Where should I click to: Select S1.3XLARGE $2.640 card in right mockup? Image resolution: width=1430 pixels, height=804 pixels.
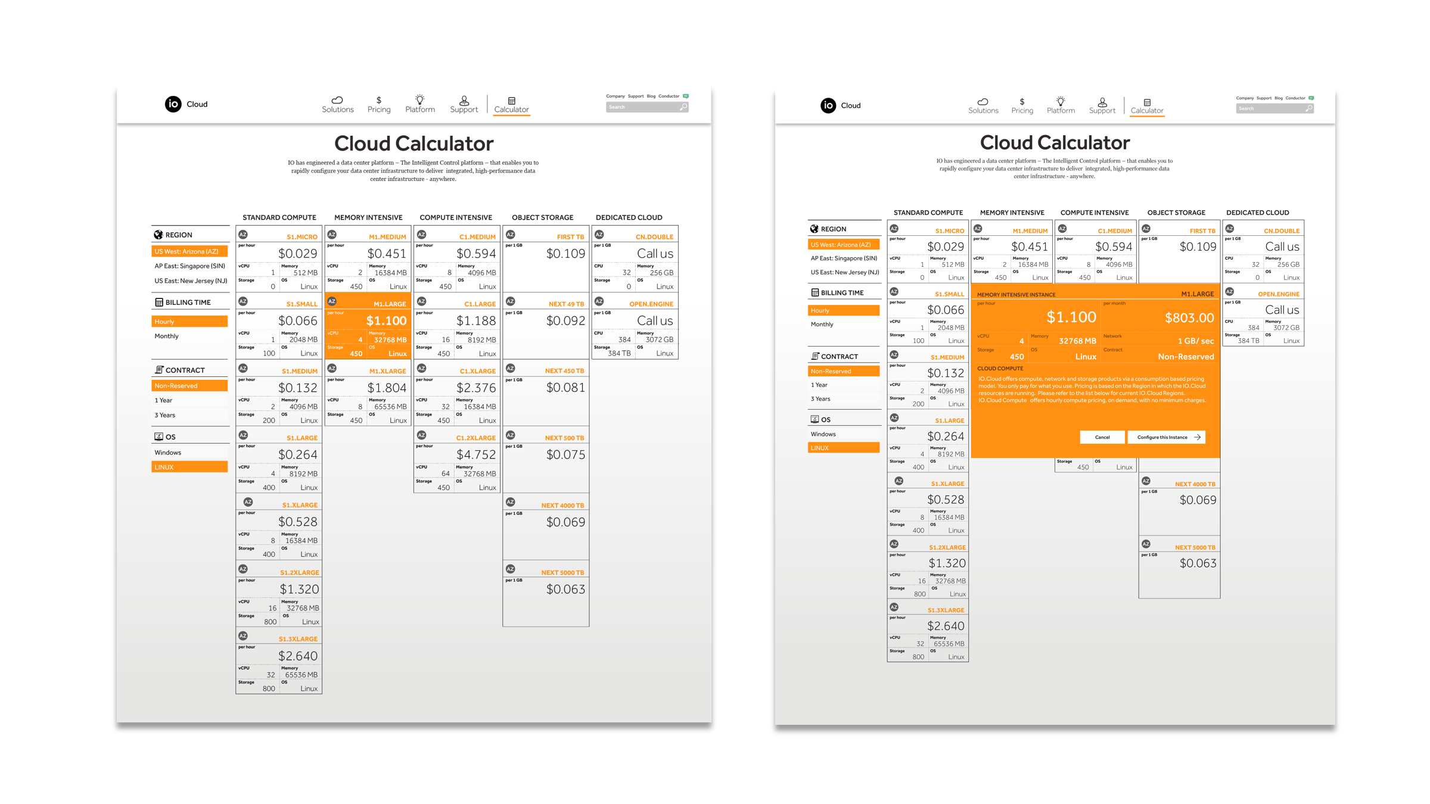(928, 631)
